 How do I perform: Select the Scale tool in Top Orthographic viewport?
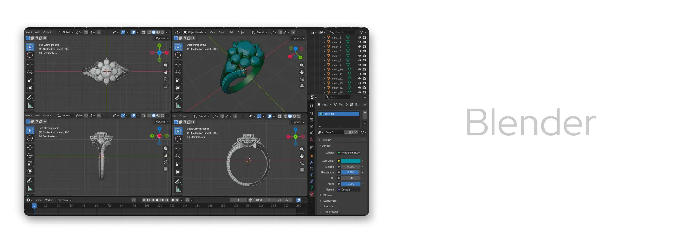click(30, 80)
